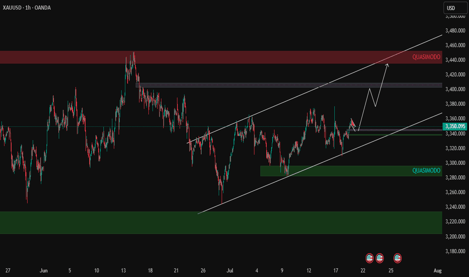Open the USD currency selector
This screenshot has height=277, width=469.
pyautogui.click(x=455, y=8)
